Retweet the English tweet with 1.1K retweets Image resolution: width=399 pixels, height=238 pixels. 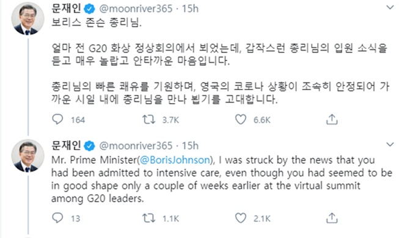pos(148,218)
